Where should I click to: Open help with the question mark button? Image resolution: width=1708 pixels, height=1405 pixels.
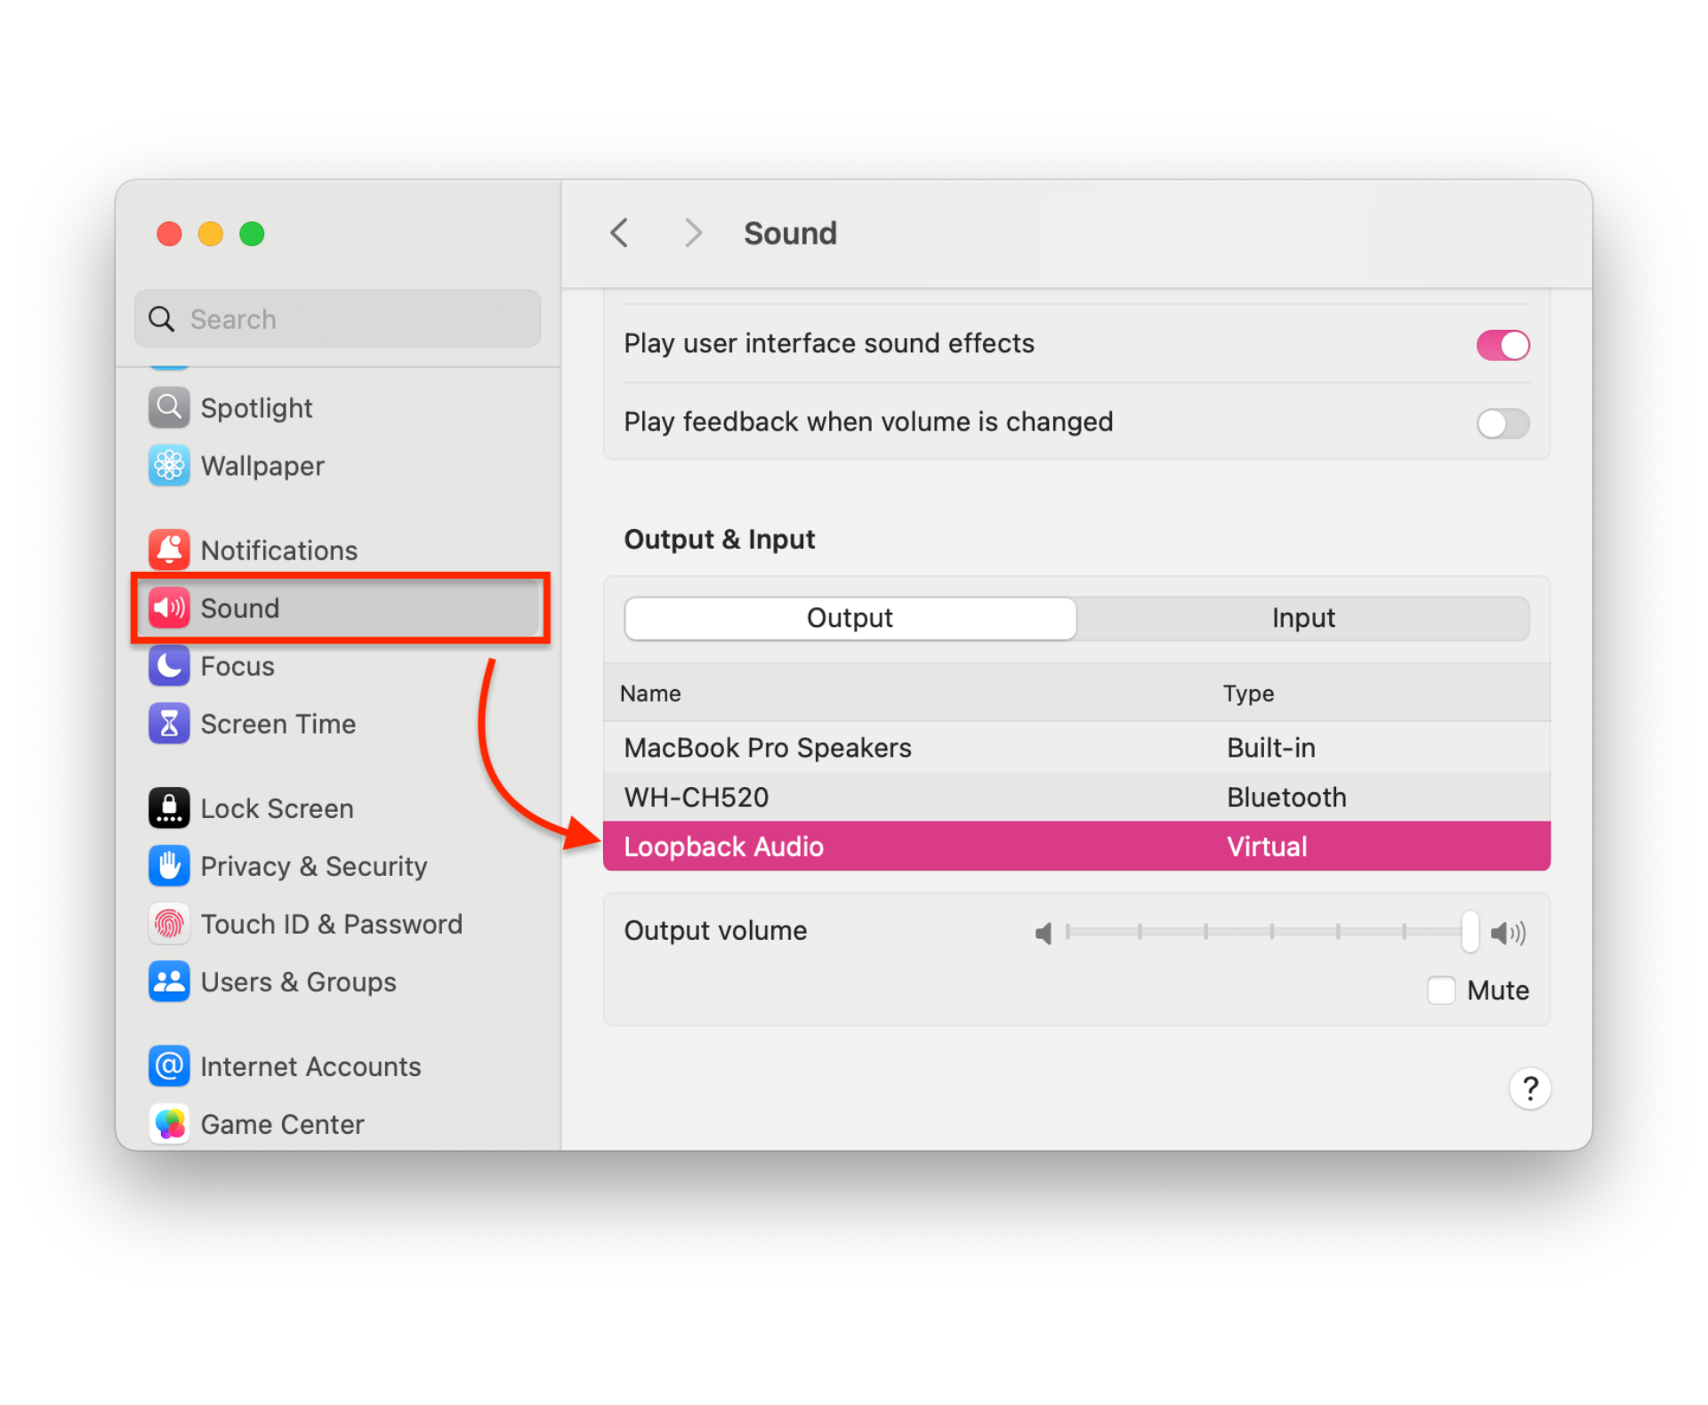pyautogui.click(x=1530, y=1088)
